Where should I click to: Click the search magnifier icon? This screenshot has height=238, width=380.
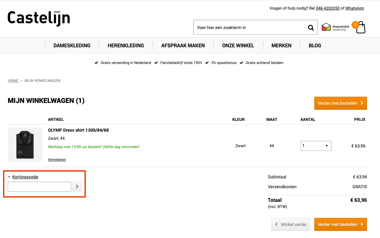point(311,28)
